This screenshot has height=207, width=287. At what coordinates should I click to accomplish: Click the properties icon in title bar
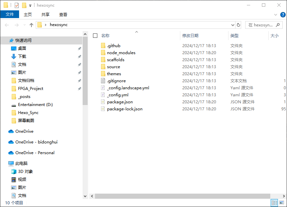click(17, 5)
